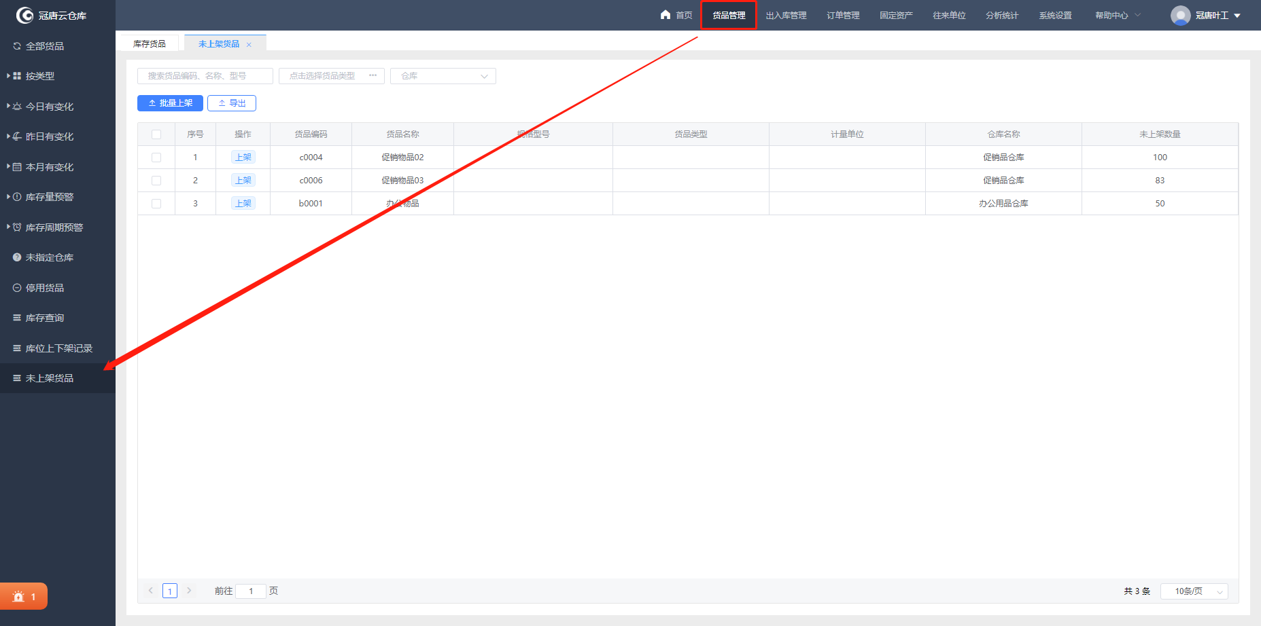This screenshot has width=1261, height=626.
Task: Click the user avatar icon
Action: pyautogui.click(x=1180, y=15)
